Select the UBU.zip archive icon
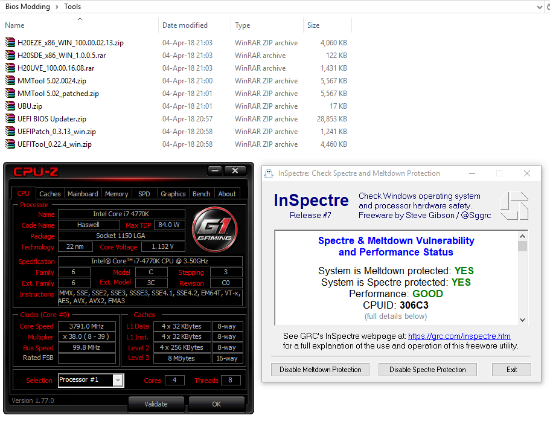This screenshot has height=421, width=550. tap(10, 106)
